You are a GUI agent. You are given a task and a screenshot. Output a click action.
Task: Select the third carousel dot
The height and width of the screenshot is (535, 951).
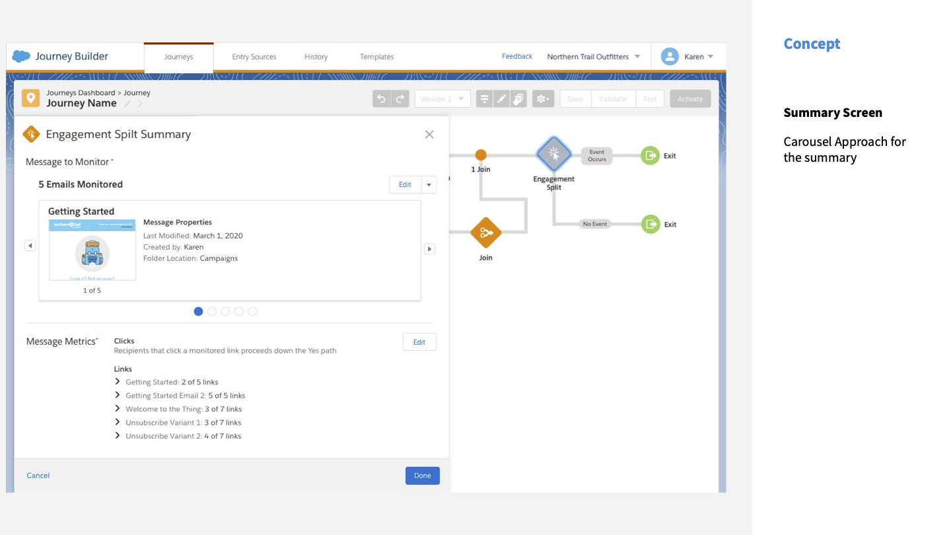[x=225, y=312]
